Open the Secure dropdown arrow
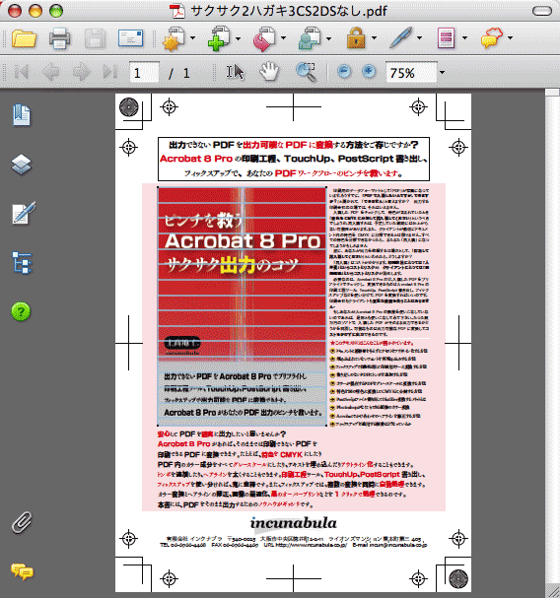560x598 pixels. tap(374, 38)
